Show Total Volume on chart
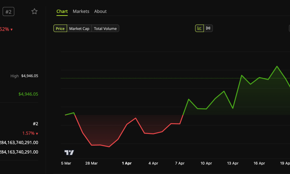The image size is (290, 174). tap(105, 28)
